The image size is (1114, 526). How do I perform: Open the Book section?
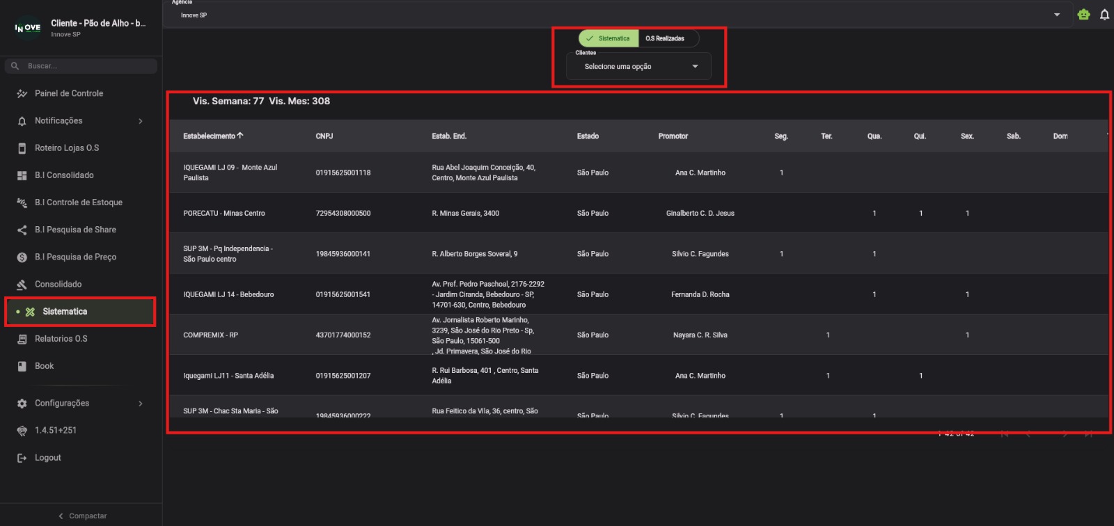point(44,366)
